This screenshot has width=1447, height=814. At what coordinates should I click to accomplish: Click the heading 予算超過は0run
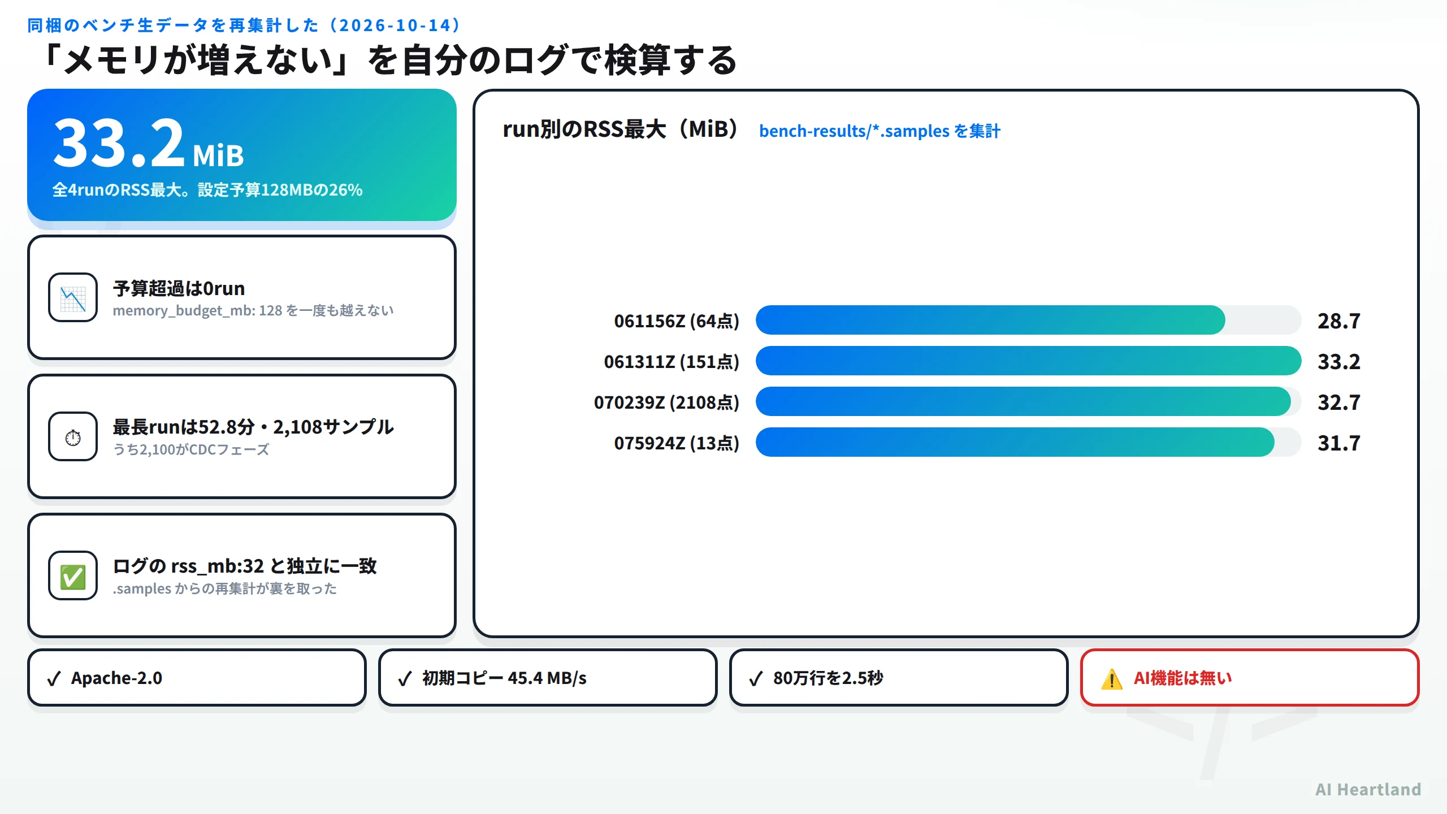179,288
